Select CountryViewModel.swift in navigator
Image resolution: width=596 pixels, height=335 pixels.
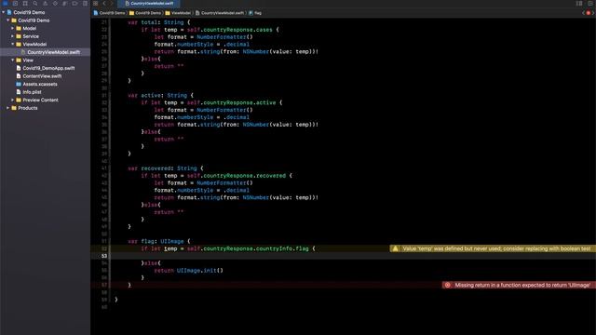(x=46, y=52)
